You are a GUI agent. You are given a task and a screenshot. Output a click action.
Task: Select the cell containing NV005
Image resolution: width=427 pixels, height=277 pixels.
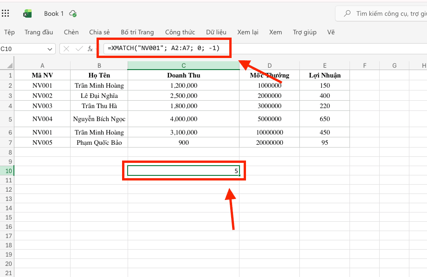[x=42, y=142]
